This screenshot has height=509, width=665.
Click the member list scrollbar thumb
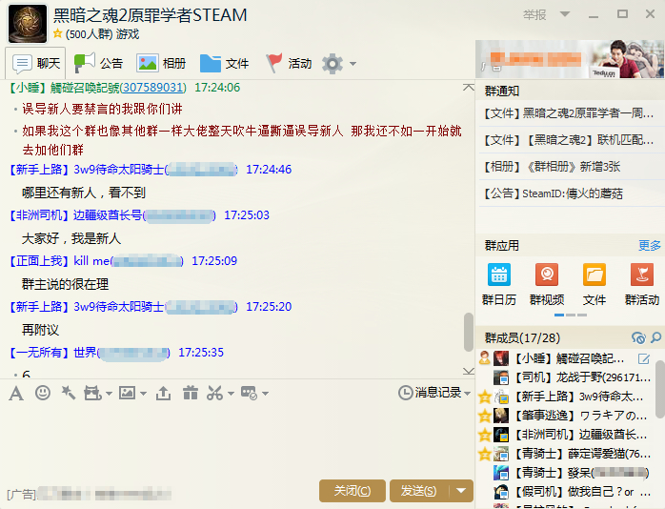click(x=660, y=389)
